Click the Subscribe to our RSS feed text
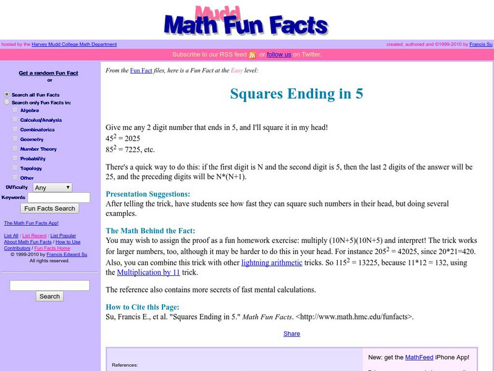The width and height of the screenshot is (494, 371). (x=209, y=54)
